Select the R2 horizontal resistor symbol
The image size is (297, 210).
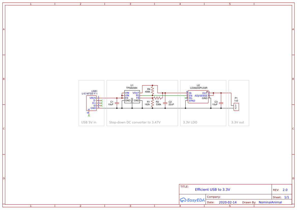158,98
